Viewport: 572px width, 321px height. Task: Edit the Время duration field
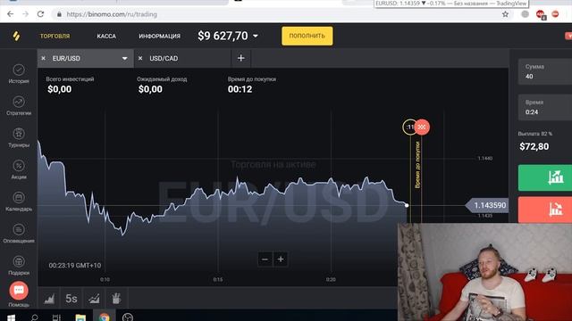(x=545, y=107)
